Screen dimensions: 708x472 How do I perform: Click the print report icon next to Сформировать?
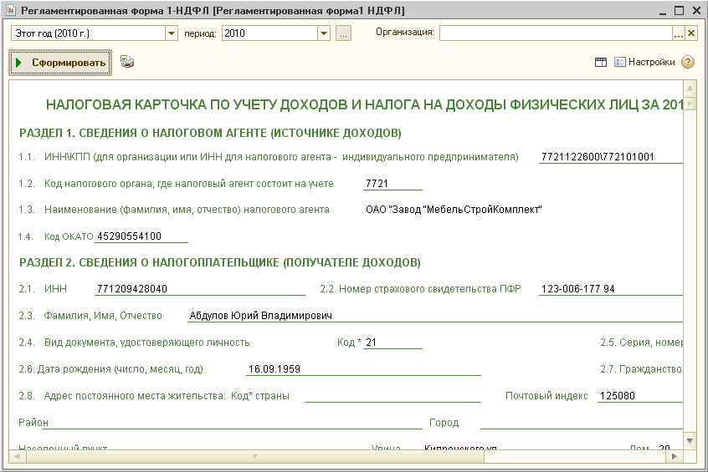[x=127, y=62]
